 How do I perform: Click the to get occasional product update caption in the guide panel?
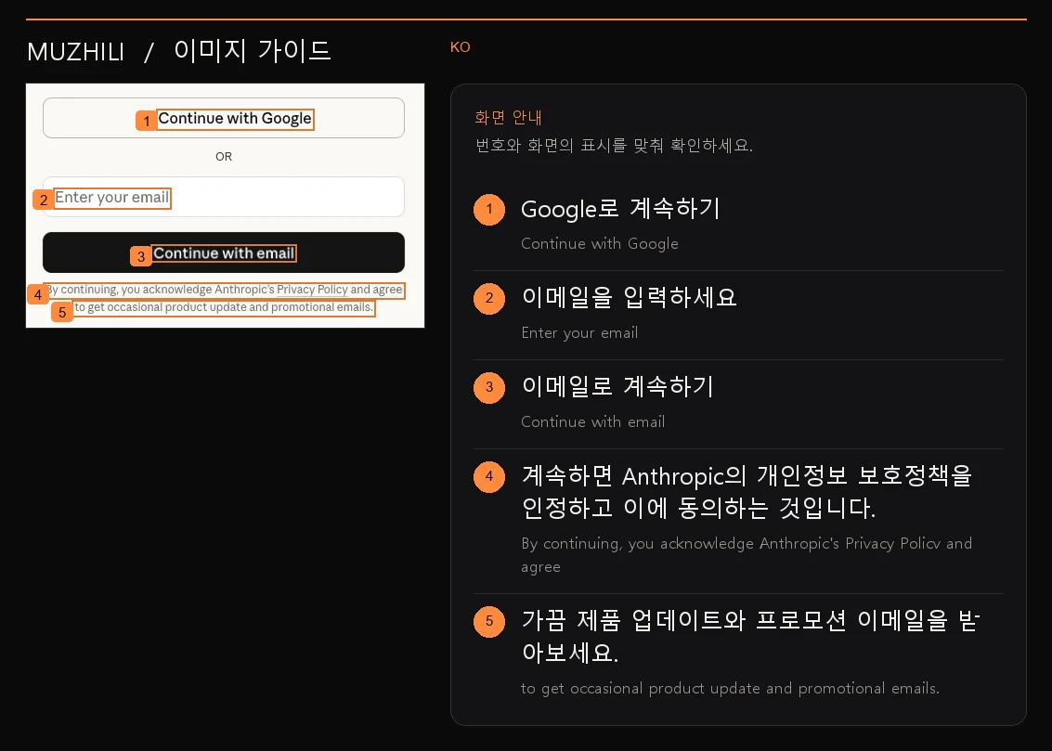tap(730, 689)
